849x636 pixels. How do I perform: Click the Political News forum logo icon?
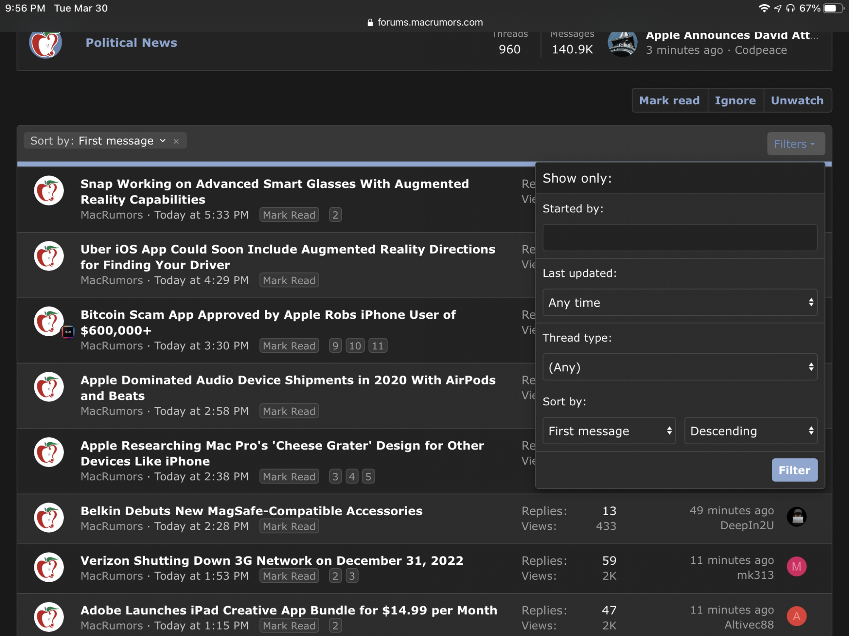tap(46, 44)
